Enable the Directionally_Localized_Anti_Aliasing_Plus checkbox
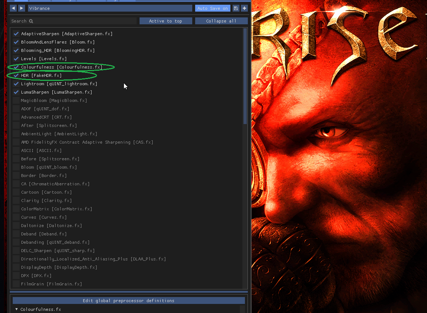 pyautogui.click(x=16, y=259)
